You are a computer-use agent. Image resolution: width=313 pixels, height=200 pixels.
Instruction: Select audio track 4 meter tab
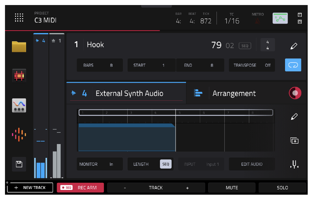click(x=41, y=41)
